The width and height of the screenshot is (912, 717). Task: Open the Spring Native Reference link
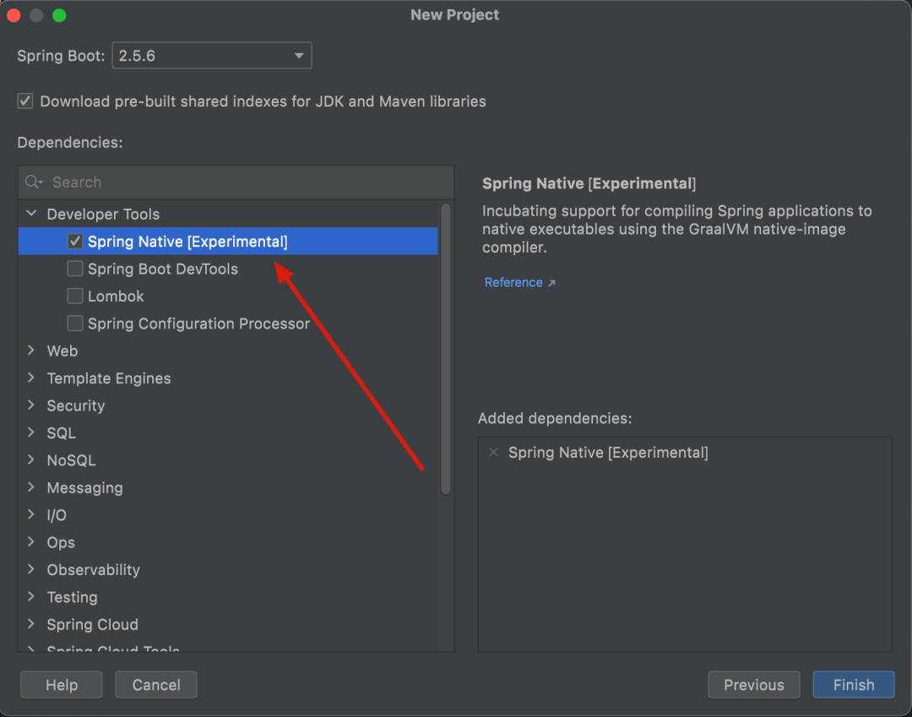[x=513, y=282]
